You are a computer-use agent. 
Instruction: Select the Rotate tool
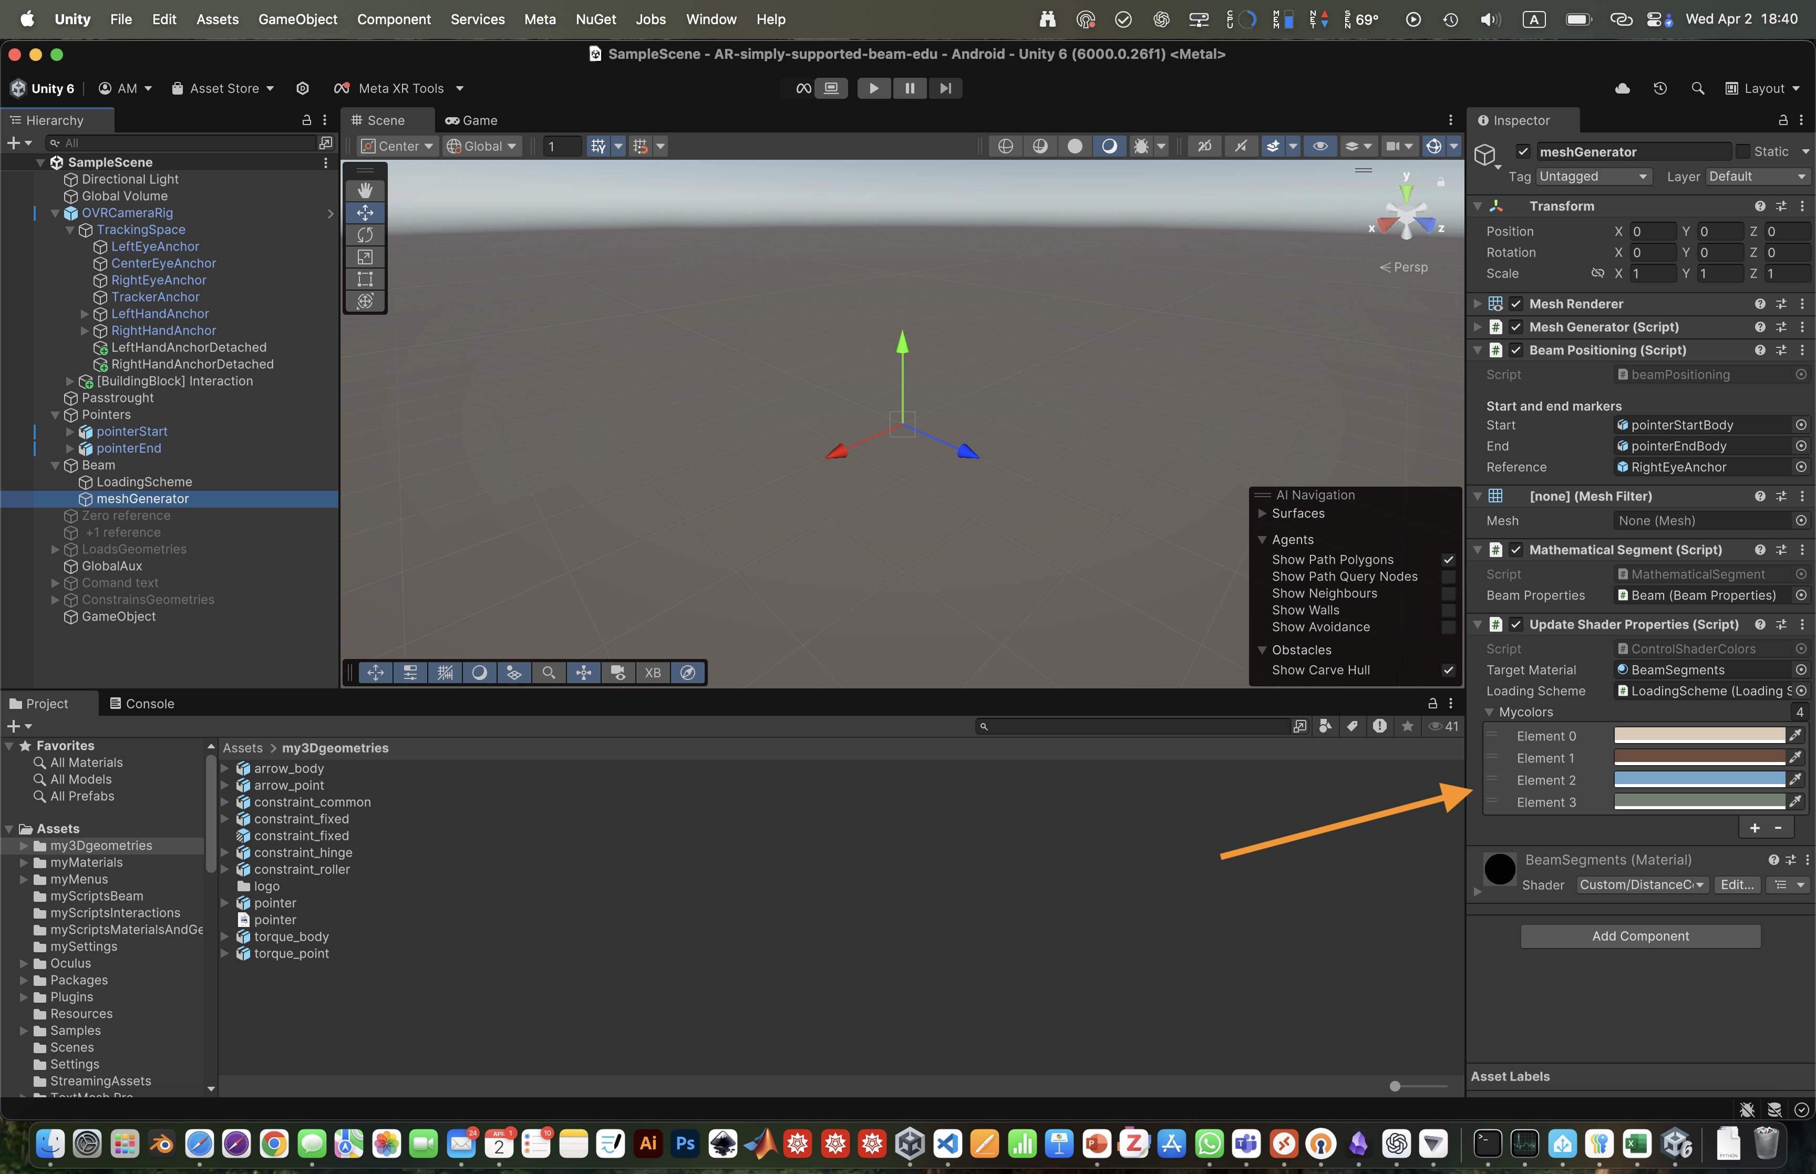(x=365, y=234)
